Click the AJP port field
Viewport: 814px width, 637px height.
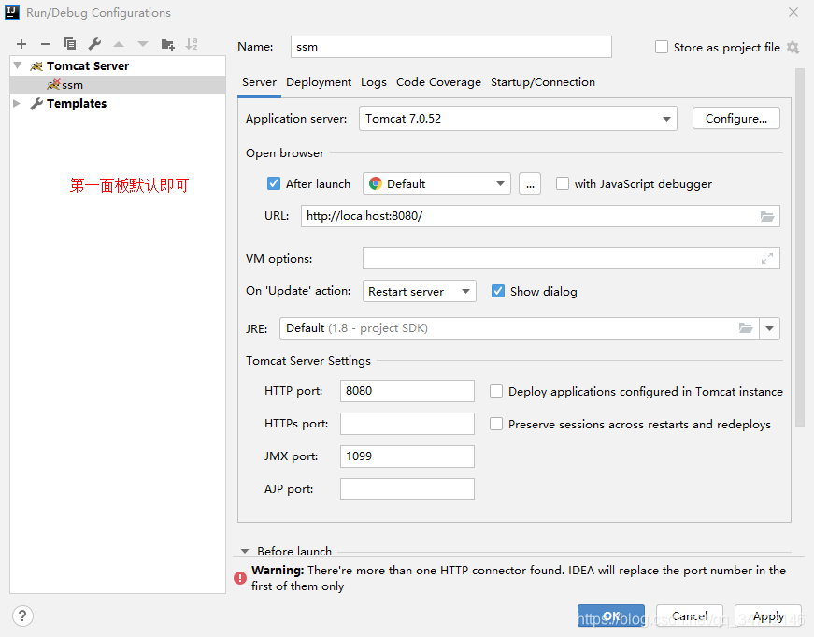pos(407,489)
